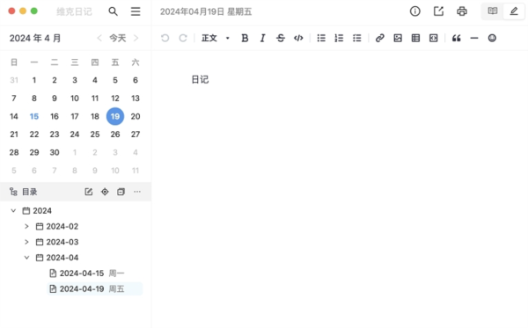Switch to edit mode pencil icon
This screenshot has width=528, height=328.
(514, 11)
